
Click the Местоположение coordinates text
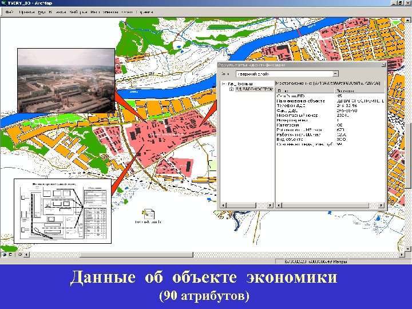point(328,84)
